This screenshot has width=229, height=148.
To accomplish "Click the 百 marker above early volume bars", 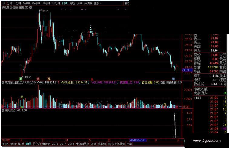I will pos(22,97).
